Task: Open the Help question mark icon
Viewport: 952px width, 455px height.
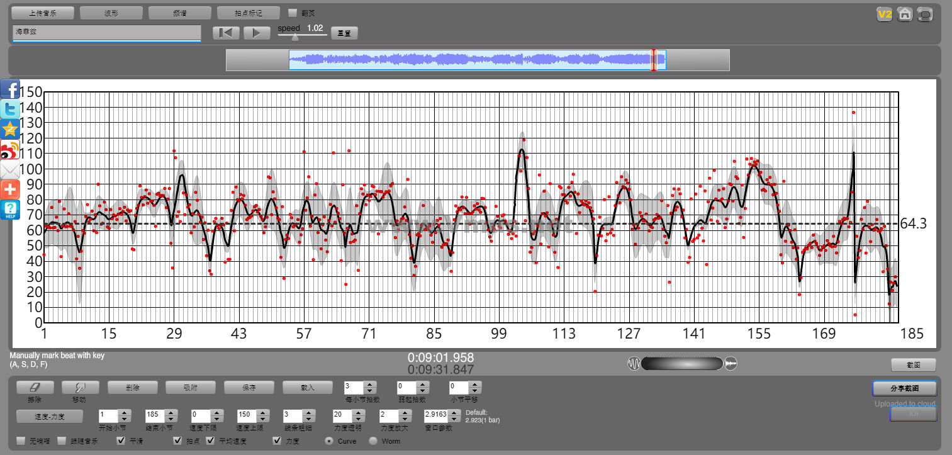Action: coord(10,210)
